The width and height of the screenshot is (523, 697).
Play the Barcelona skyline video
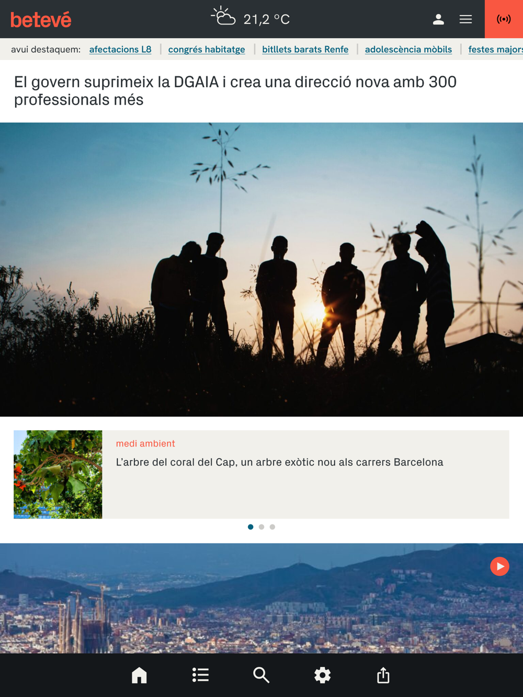[499, 566]
